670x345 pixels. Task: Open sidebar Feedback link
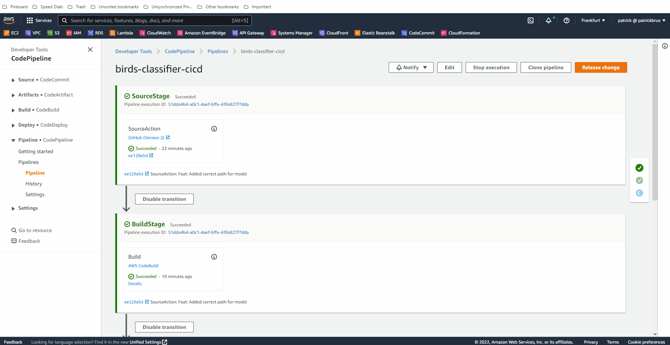(26, 241)
